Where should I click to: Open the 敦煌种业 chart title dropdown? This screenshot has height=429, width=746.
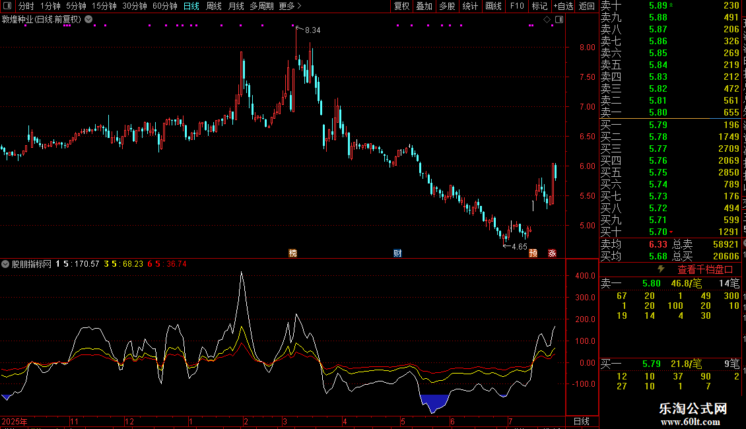(x=88, y=20)
